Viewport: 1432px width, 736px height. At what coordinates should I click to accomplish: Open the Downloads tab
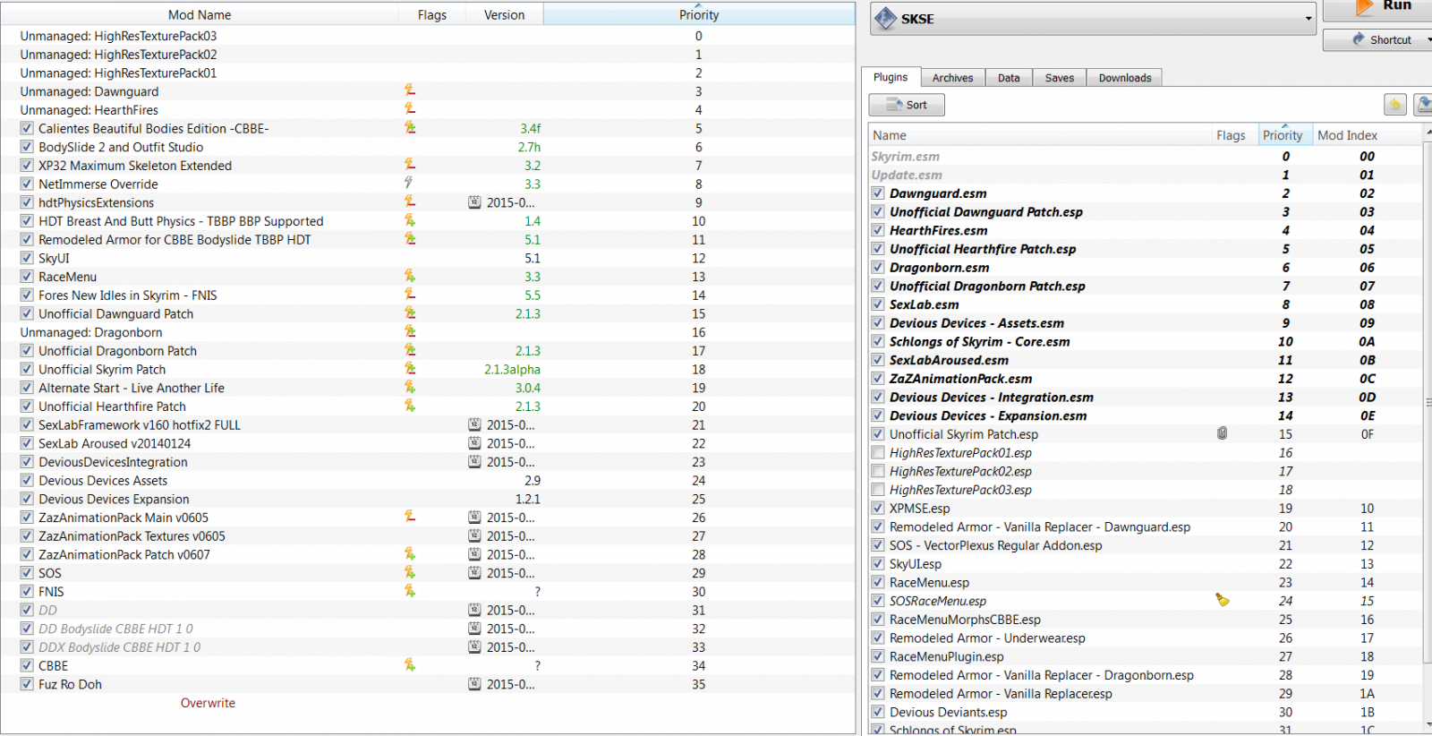tap(1124, 78)
